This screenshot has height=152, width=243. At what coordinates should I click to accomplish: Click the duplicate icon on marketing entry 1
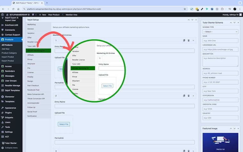[184, 40]
